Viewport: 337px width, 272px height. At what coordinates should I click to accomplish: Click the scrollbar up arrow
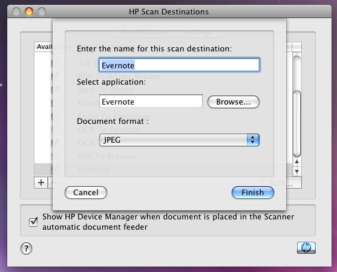[x=297, y=162]
